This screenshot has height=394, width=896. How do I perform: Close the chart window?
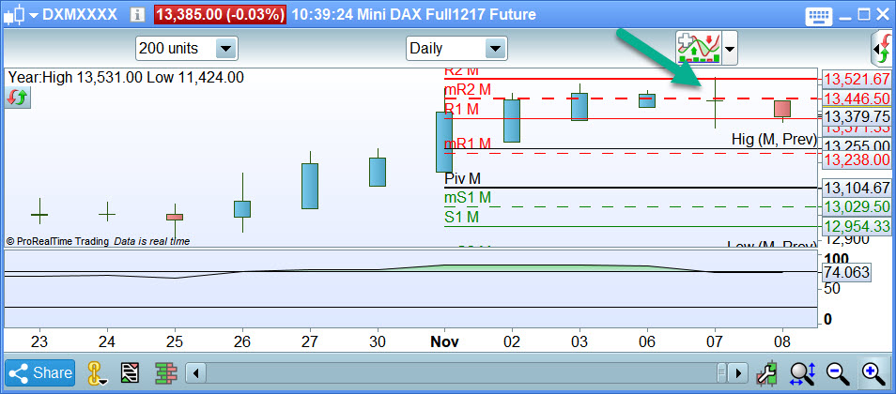[881, 15]
